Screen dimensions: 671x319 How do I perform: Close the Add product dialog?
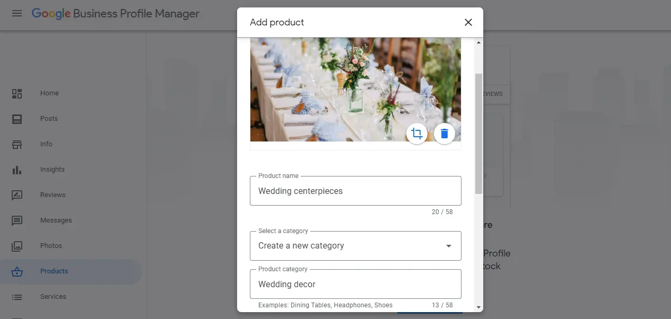point(468,22)
